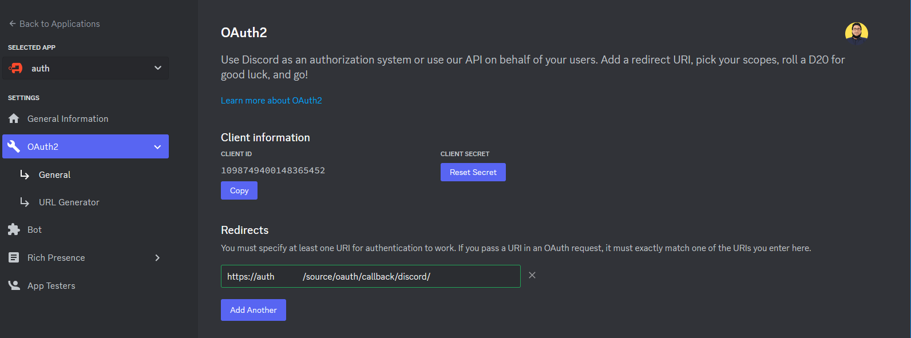Screen dimensions: 911x338
Task: Open the selected app dropdown chevron
Action: point(158,68)
